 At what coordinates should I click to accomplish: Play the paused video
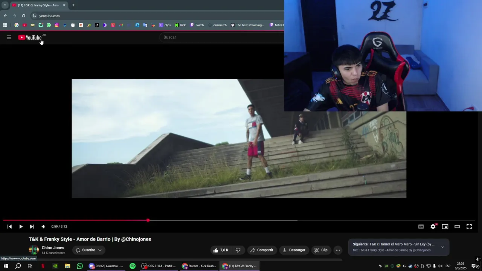click(21, 227)
